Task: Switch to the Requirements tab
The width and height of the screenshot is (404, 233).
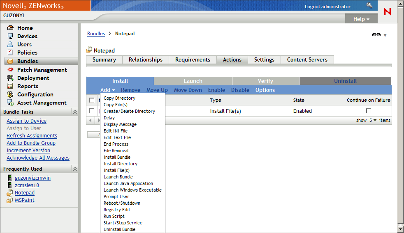Action: click(193, 59)
